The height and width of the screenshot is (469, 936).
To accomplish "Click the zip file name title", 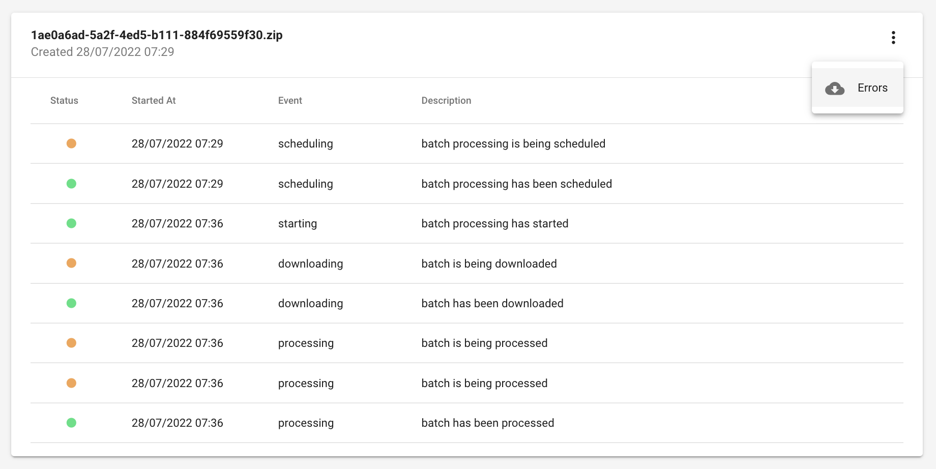I will [x=157, y=35].
